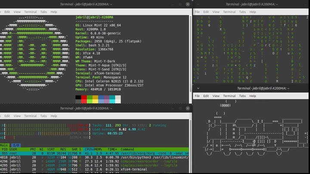Sort htop by USER column header

point(13,150)
